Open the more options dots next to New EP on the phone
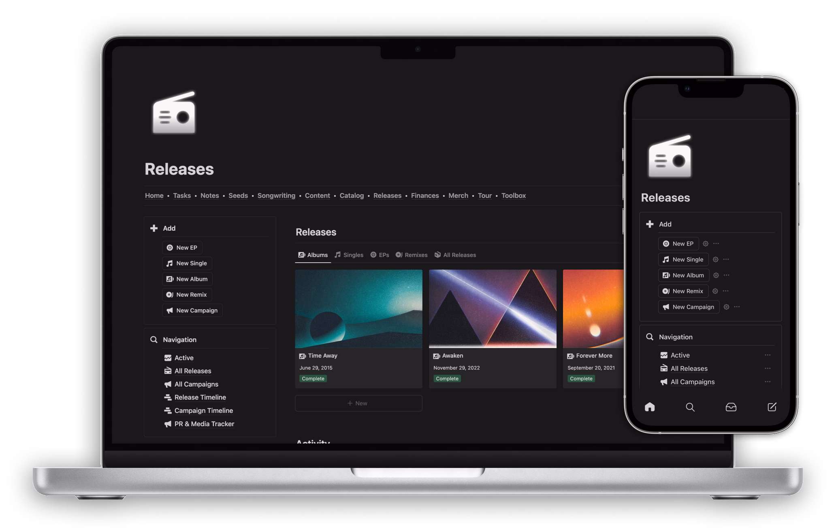The width and height of the screenshot is (836, 531). point(716,244)
